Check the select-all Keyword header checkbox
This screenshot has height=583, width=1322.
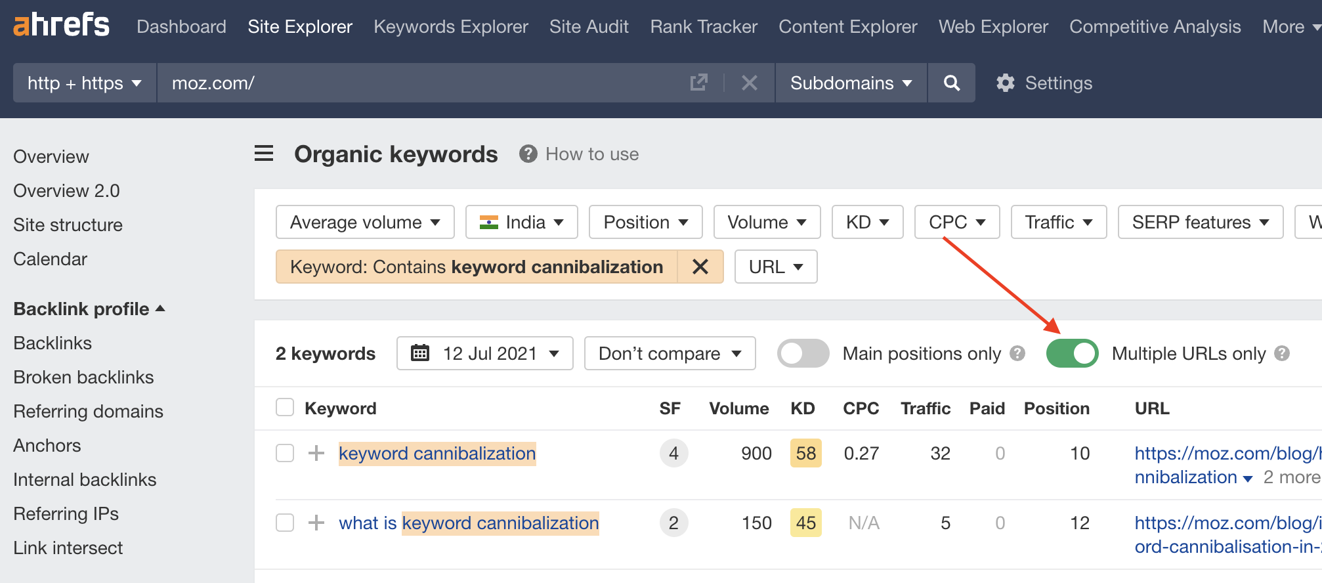tap(285, 408)
